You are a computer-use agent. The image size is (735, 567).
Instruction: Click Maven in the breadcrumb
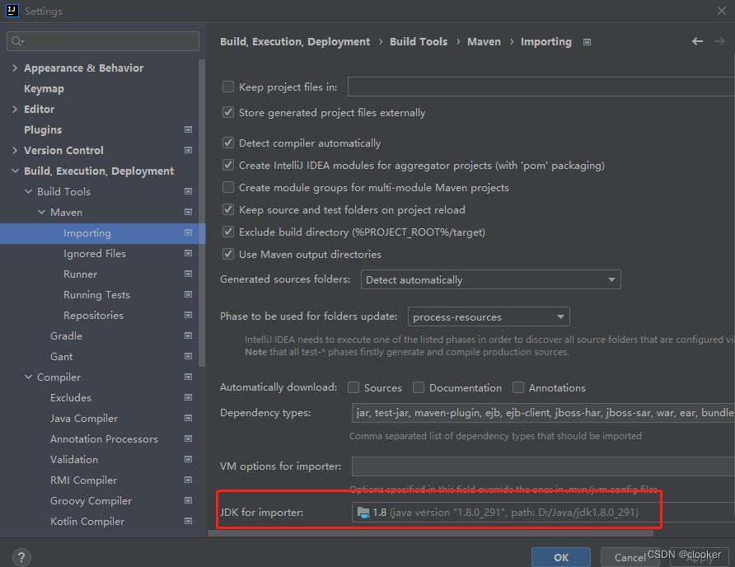(484, 42)
